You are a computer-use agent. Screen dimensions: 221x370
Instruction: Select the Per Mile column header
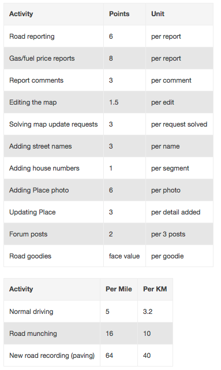(118, 289)
